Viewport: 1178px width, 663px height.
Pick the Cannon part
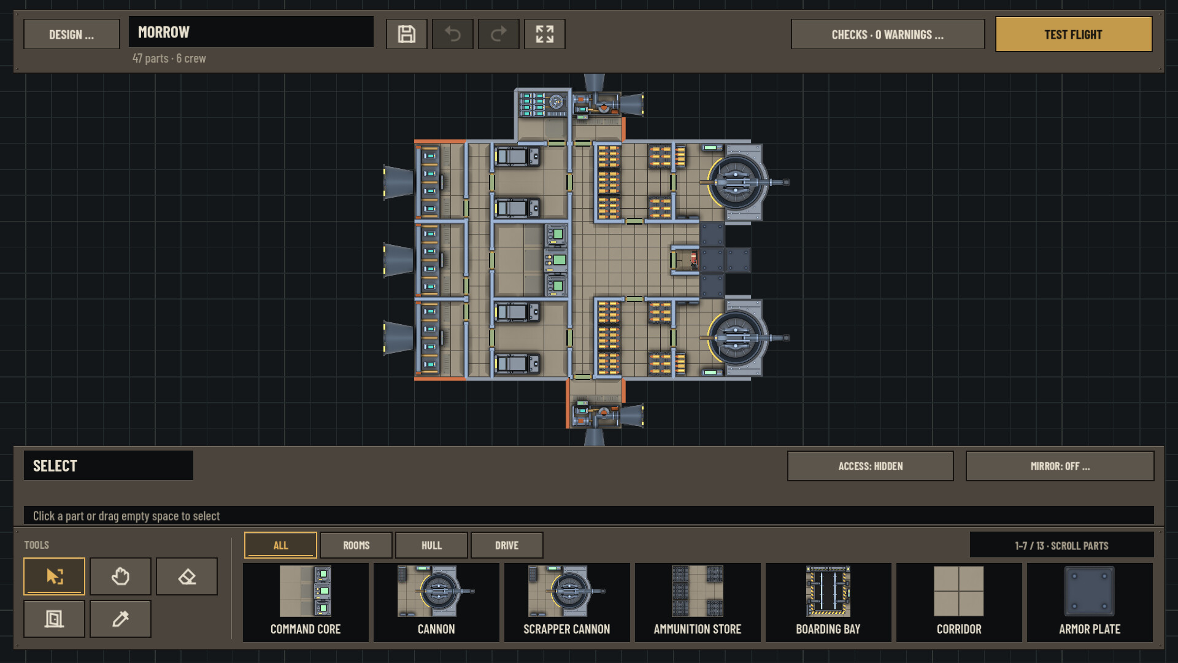click(436, 602)
